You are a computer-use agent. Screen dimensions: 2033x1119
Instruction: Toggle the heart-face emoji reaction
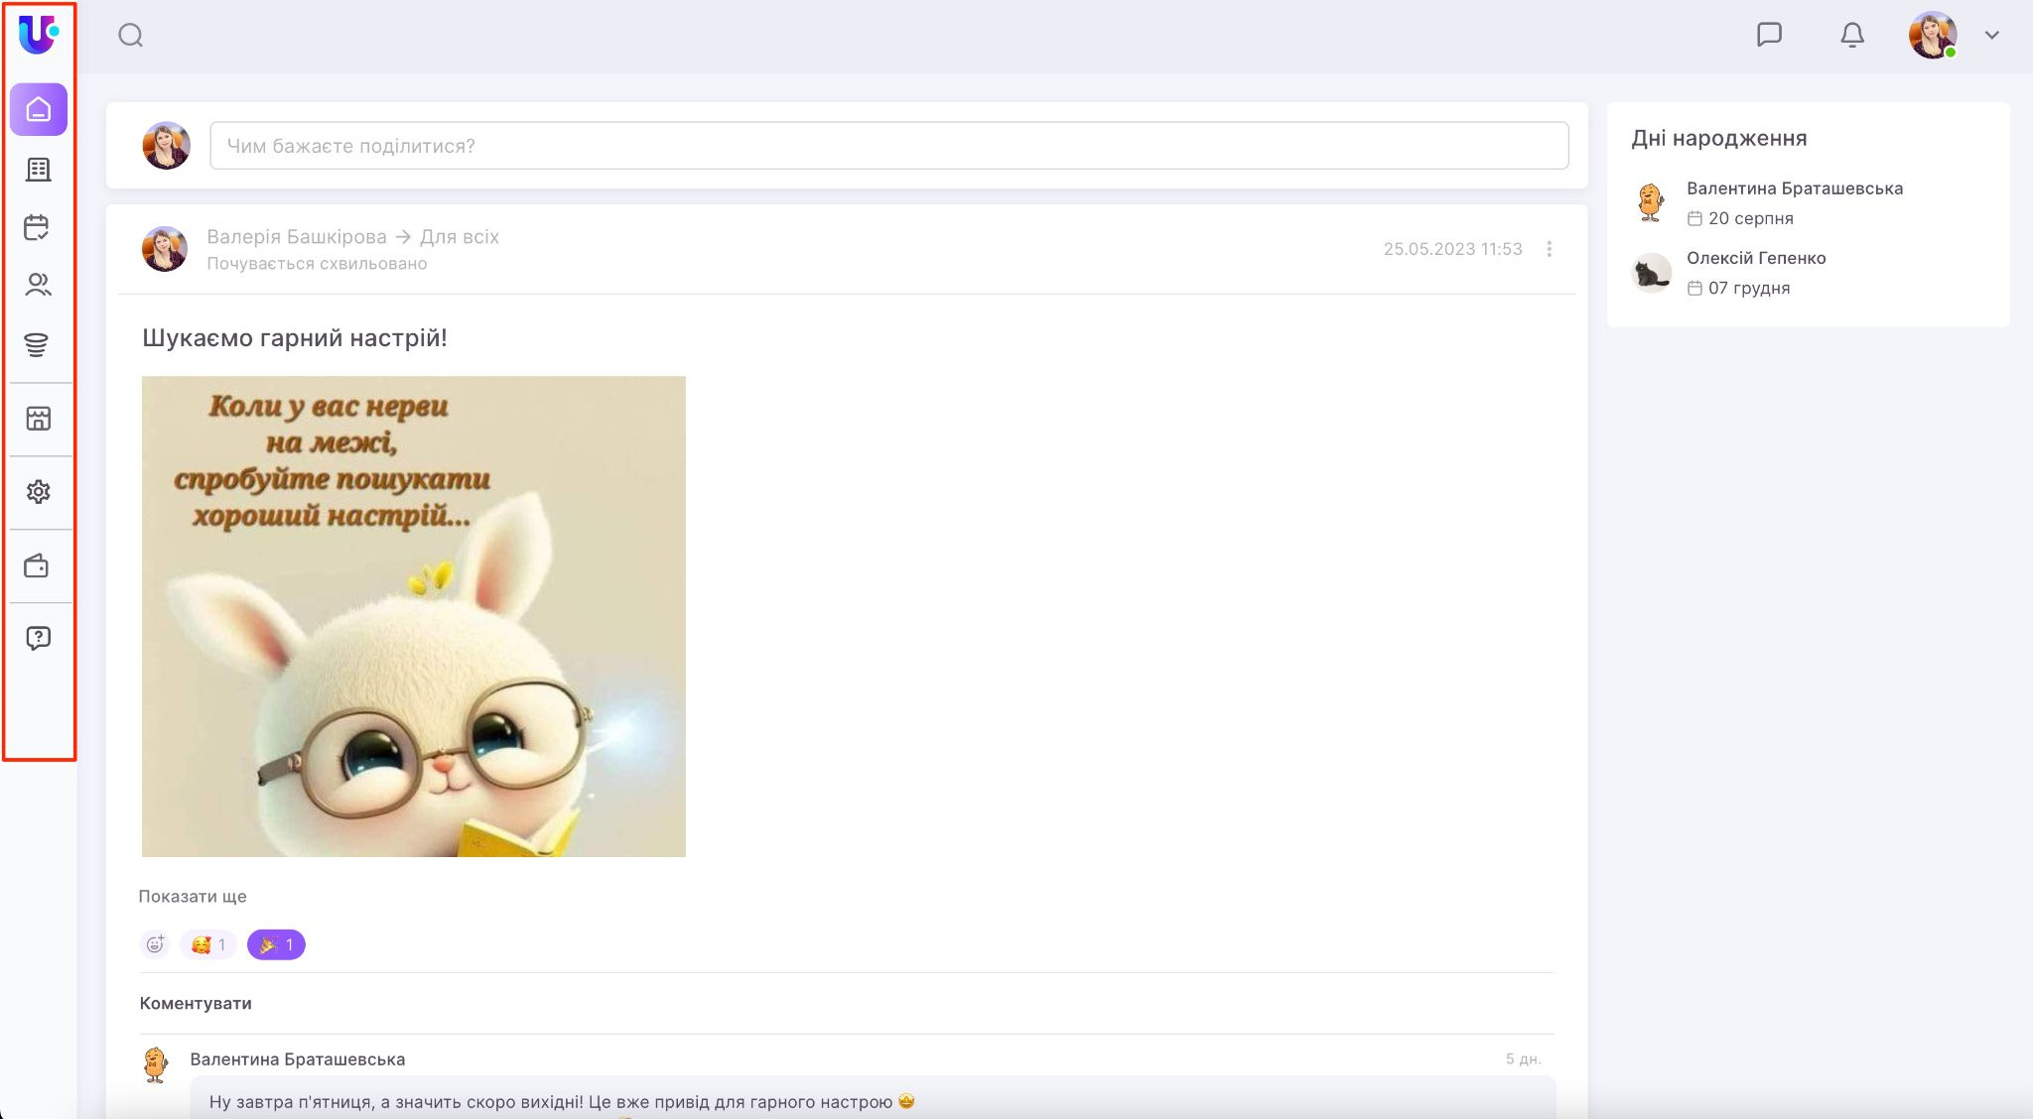(x=208, y=944)
